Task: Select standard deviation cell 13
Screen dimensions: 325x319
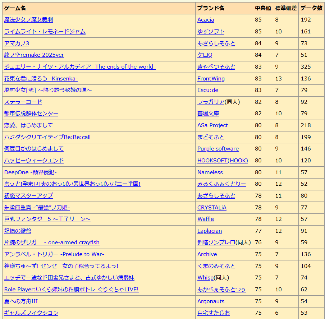Action: pyautogui.click(x=286, y=79)
